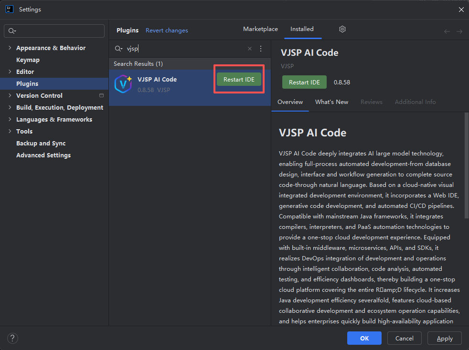469x350 pixels.
Task: Focus the plugin search field
Action: pyautogui.click(x=186, y=49)
